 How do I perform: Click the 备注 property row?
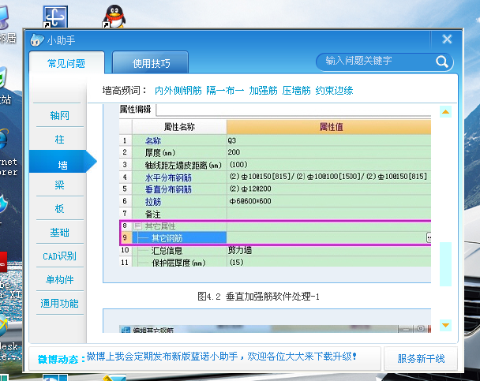point(276,214)
